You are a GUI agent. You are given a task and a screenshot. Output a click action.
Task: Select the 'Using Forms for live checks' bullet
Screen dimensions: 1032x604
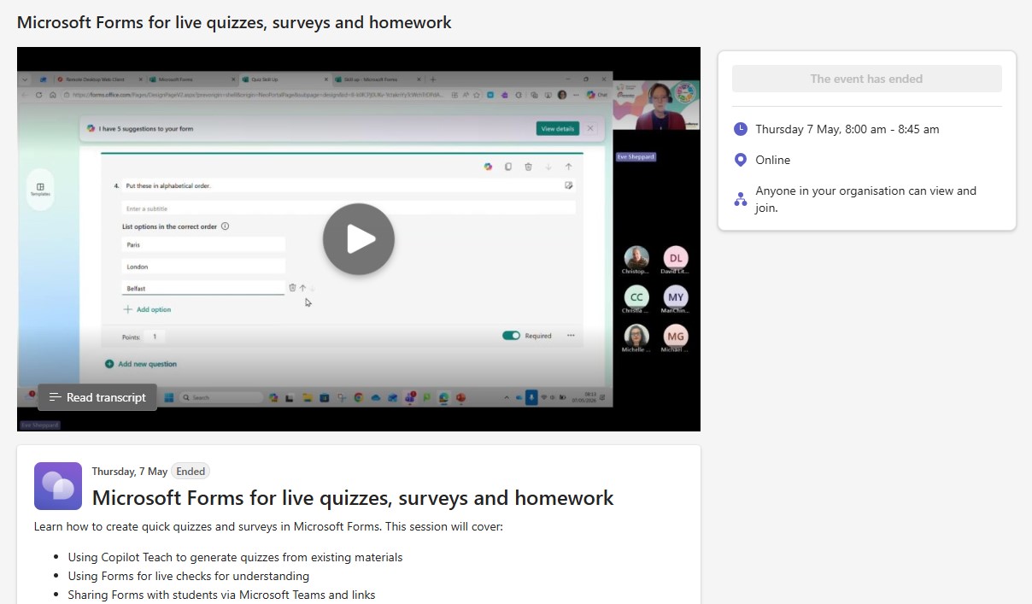(x=189, y=576)
